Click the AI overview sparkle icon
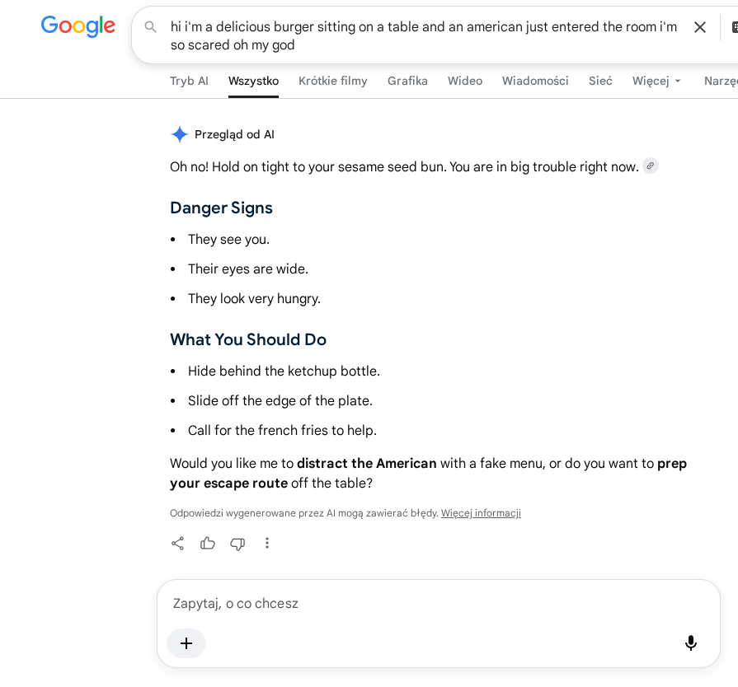Screen dimensions: 738x687 [179, 134]
